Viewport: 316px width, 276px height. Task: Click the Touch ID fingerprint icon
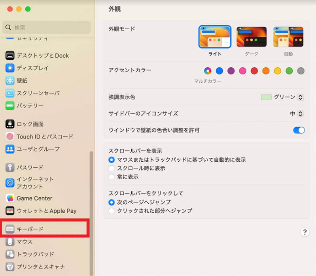[x=10, y=136]
